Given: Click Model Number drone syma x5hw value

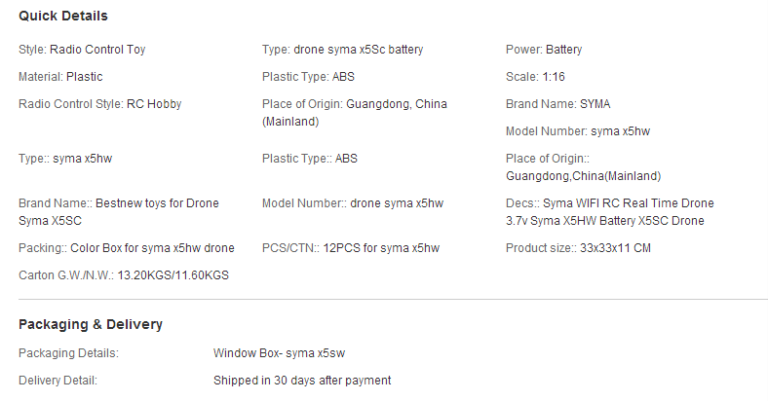Looking at the screenshot, I should coord(397,204).
